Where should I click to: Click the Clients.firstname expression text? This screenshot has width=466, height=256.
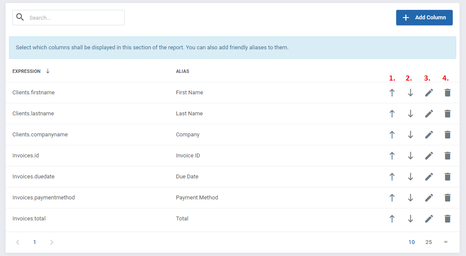coord(33,93)
